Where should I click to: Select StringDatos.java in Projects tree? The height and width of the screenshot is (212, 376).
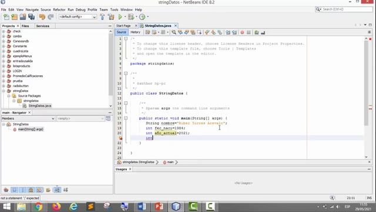pyautogui.click(x=39, y=106)
